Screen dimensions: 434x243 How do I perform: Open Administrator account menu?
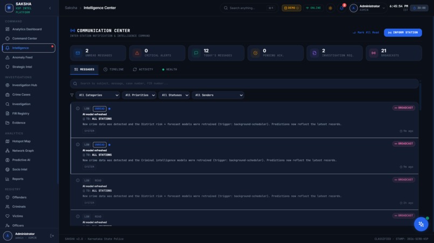(368, 8)
